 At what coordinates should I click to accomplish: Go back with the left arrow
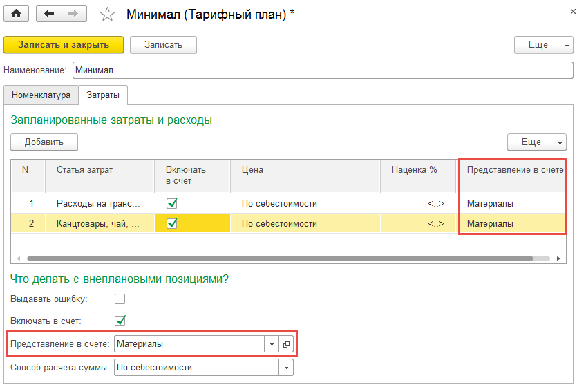pyautogui.click(x=49, y=14)
